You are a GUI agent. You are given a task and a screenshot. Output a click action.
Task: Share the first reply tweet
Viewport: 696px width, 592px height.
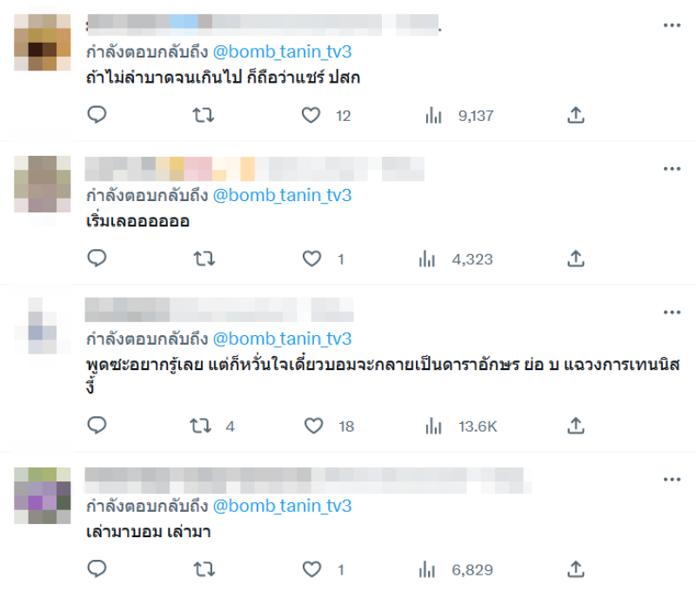point(576,115)
